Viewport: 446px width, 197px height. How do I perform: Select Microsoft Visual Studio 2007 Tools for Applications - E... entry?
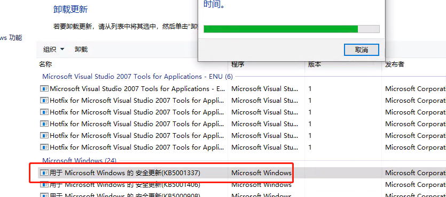[137, 89]
